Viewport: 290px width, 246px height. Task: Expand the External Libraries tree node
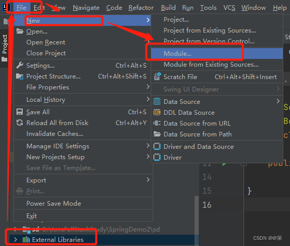[x=15, y=239]
